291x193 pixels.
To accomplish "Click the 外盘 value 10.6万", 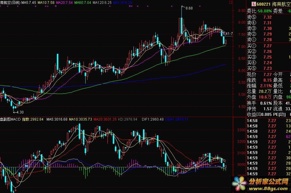I will [265, 97].
